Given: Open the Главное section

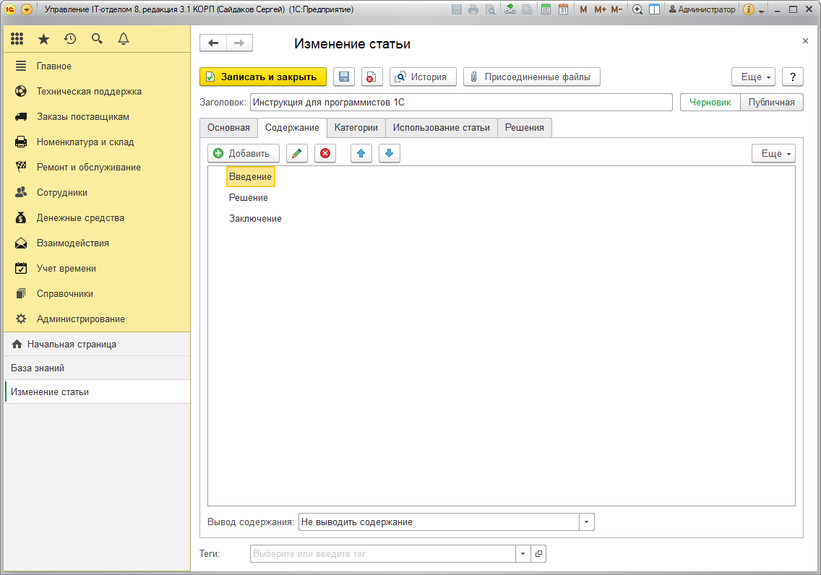Looking at the screenshot, I should (97, 66).
